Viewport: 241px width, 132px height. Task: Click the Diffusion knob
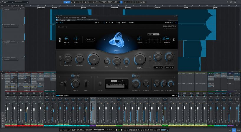click(x=79, y=59)
